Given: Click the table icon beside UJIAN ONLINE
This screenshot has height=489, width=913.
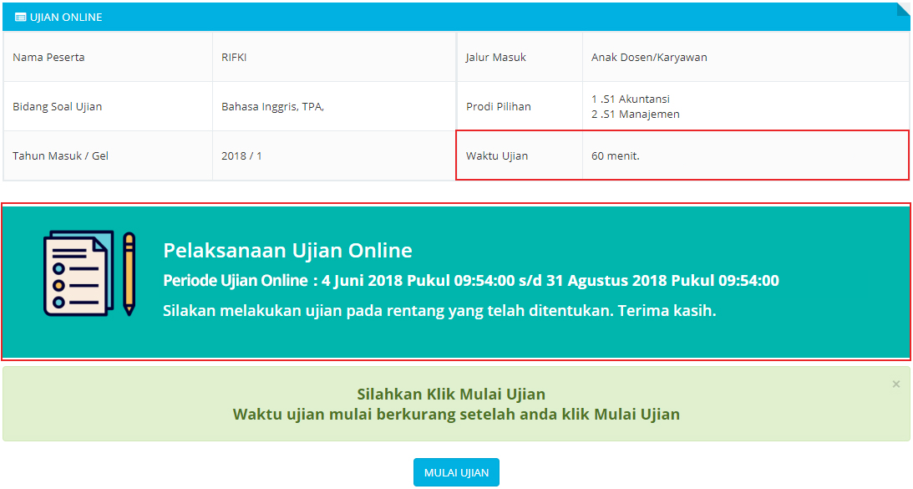Looking at the screenshot, I should pos(20,18).
